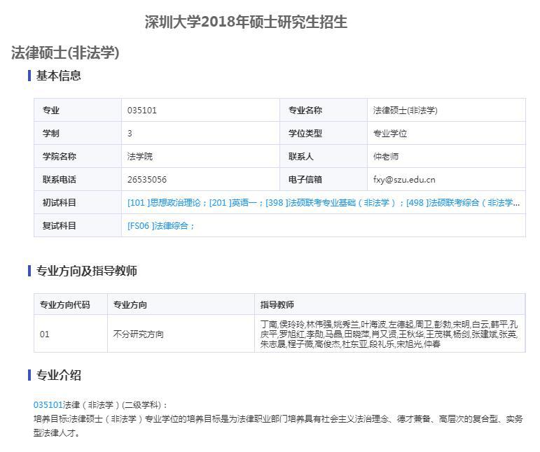This screenshot has height=452, width=540.
Task: Click the 复试科目 label cell
Action: (78, 225)
